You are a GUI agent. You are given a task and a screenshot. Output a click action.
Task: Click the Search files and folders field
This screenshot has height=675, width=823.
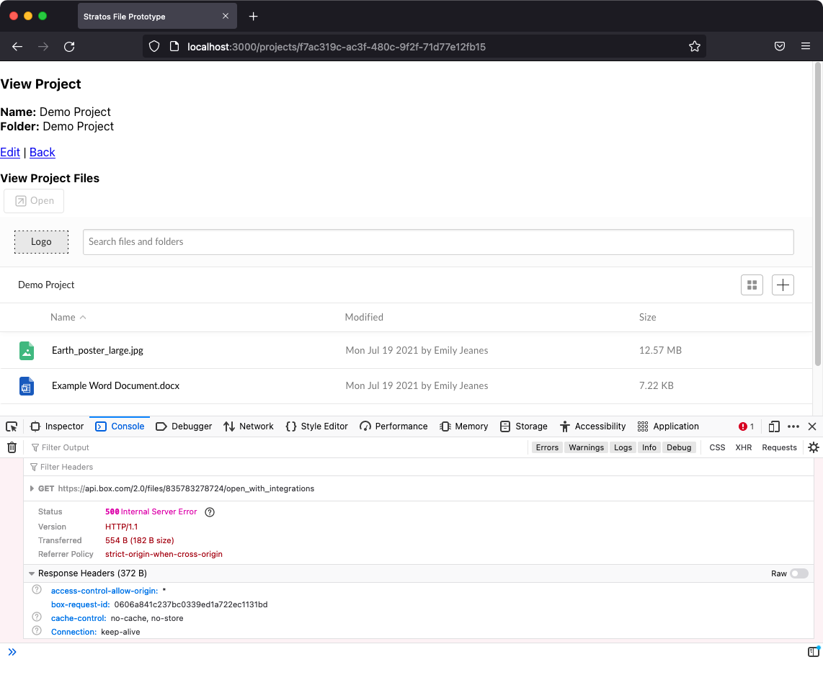coord(438,242)
